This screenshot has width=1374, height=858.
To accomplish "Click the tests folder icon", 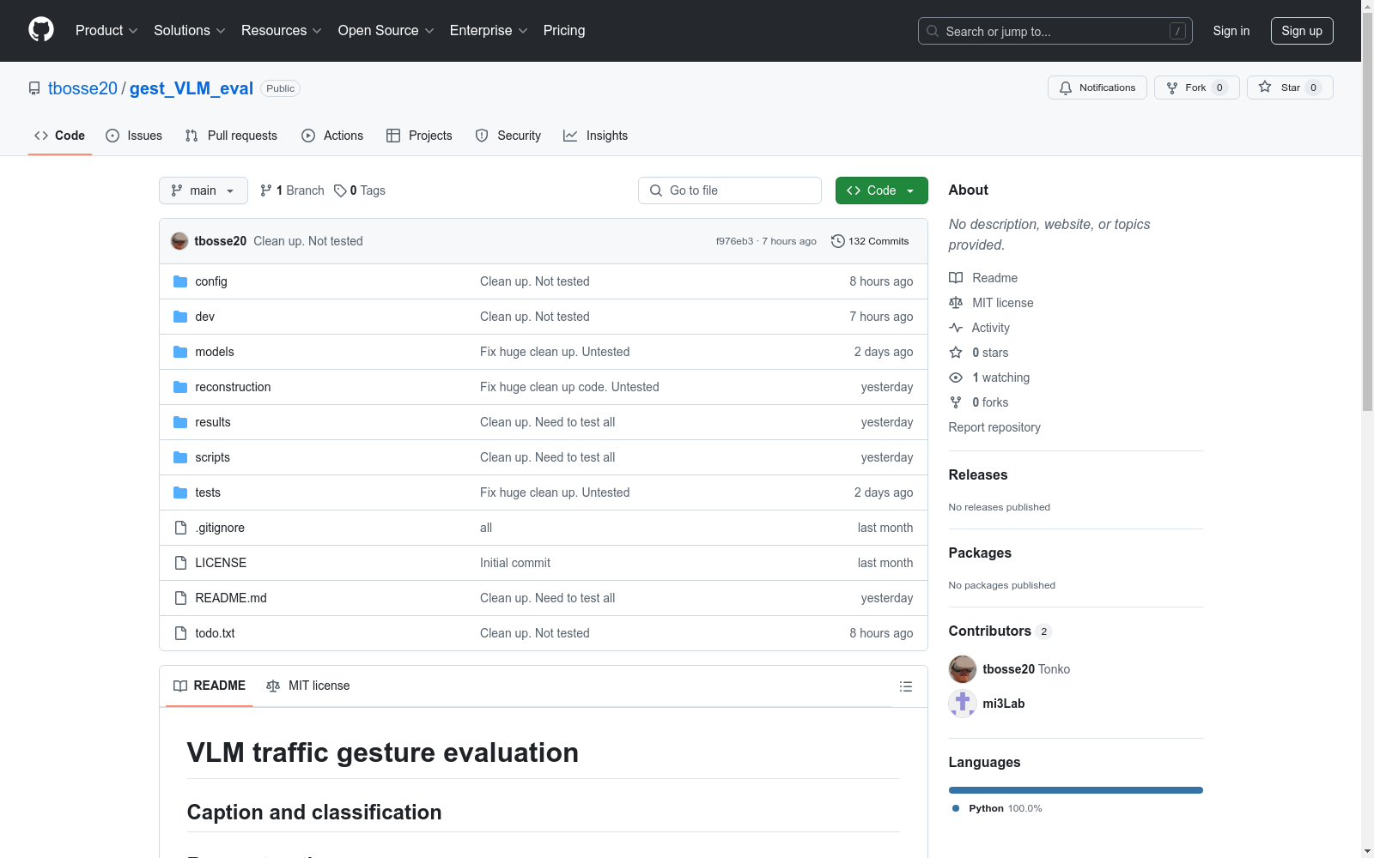I will pyautogui.click(x=180, y=492).
